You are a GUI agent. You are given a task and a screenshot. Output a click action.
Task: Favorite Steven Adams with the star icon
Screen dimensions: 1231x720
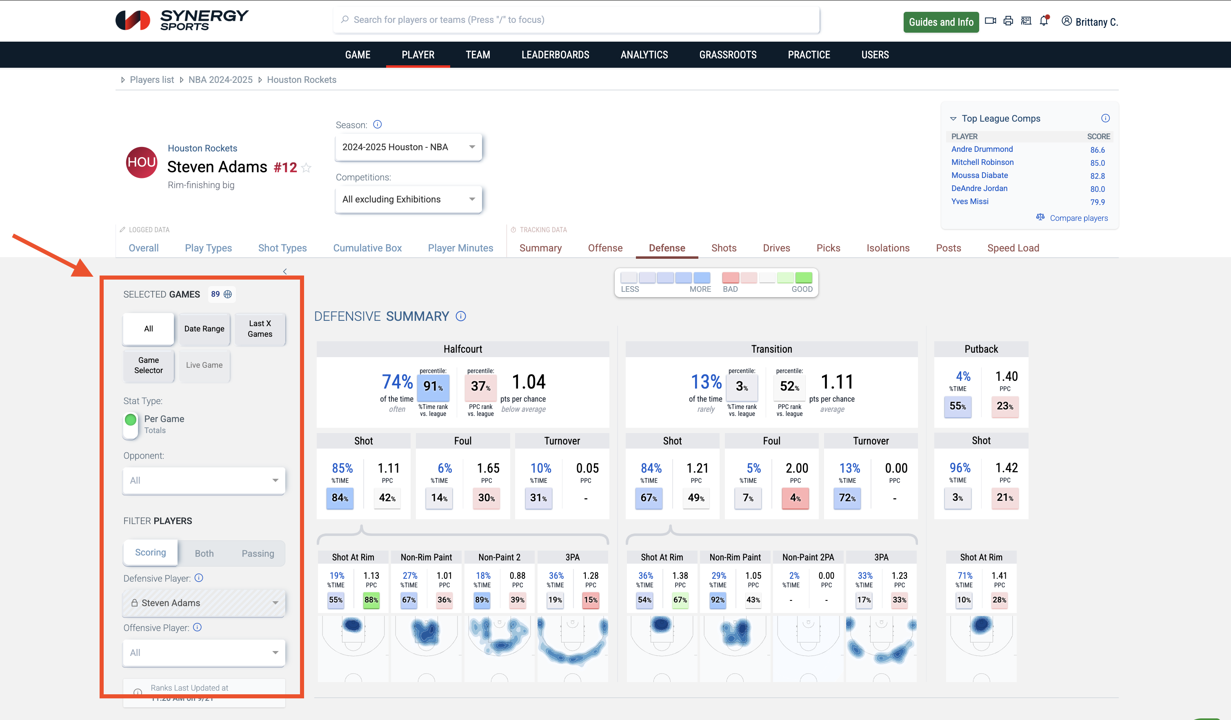coord(306,168)
